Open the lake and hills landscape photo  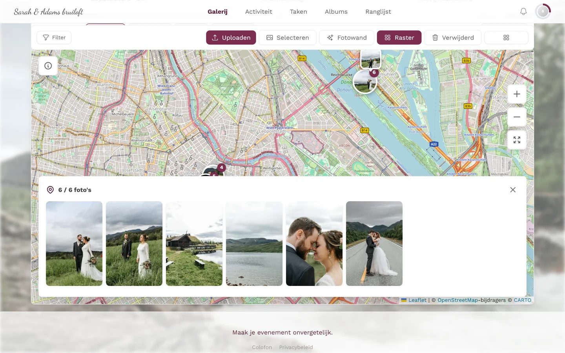point(254,244)
